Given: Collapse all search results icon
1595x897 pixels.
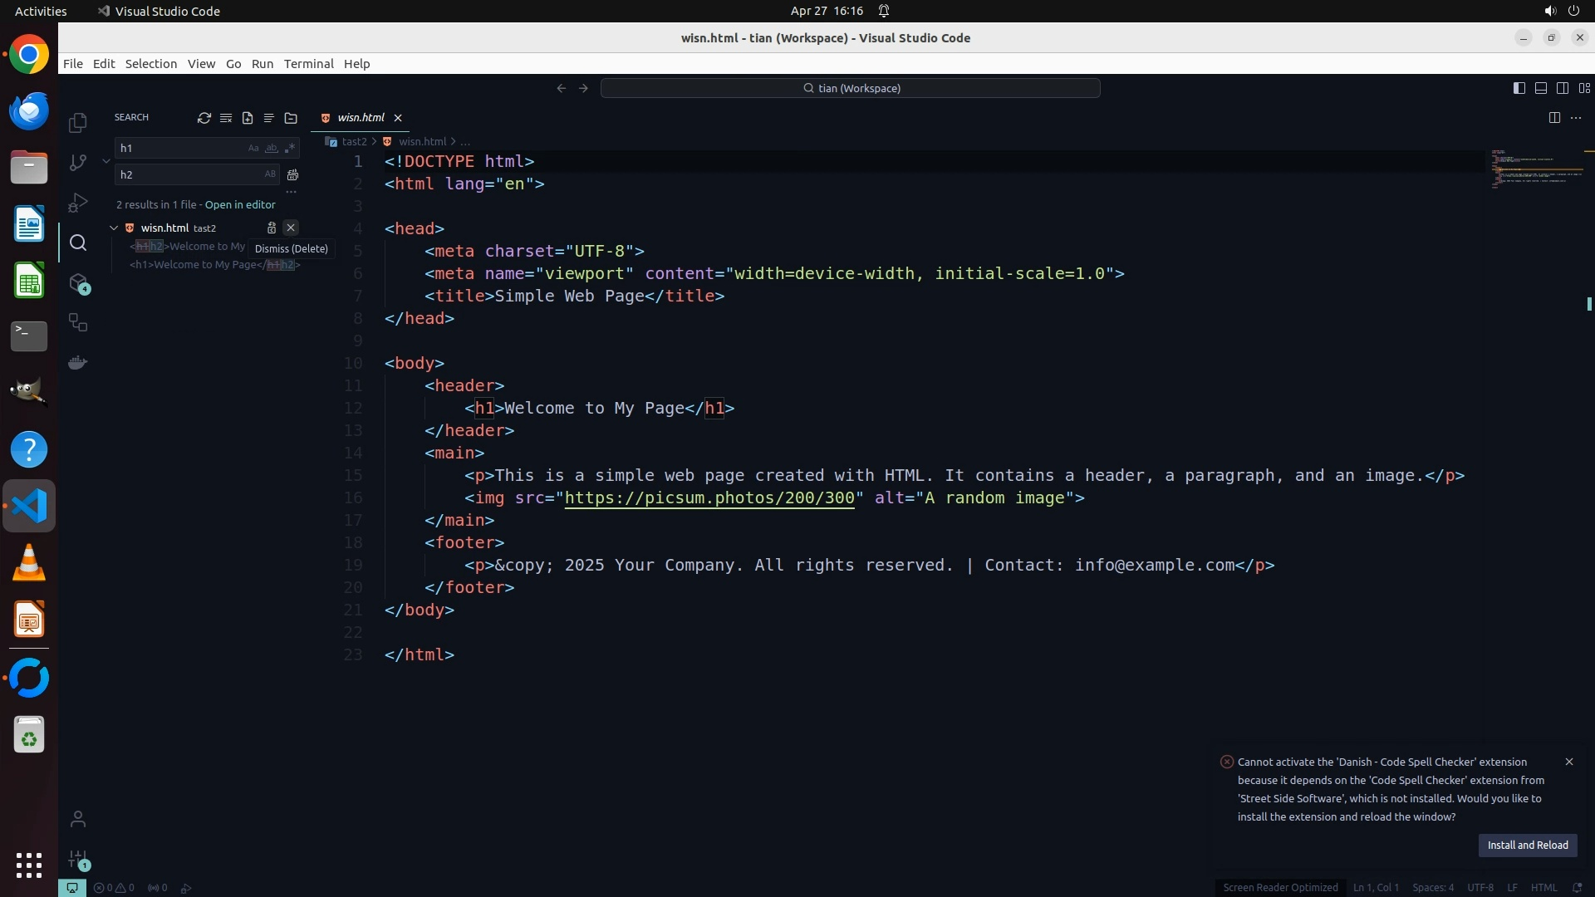Looking at the screenshot, I should 291,118.
